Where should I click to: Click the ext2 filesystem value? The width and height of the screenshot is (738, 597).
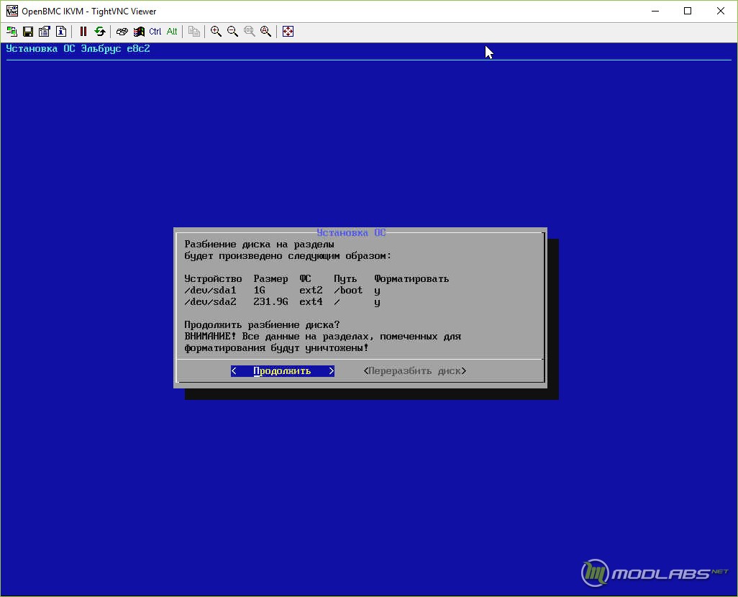pyautogui.click(x=311, y=291)
